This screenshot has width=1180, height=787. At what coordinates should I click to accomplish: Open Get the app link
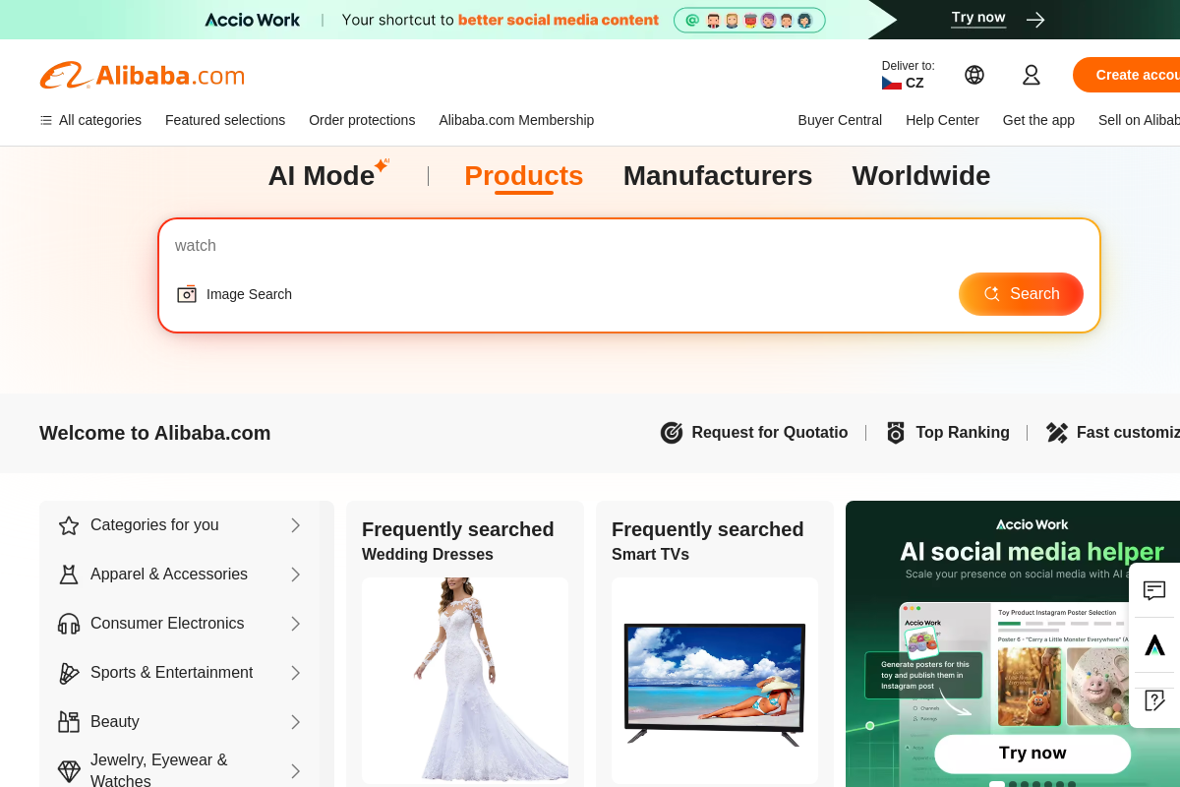tap(1038, 120)
